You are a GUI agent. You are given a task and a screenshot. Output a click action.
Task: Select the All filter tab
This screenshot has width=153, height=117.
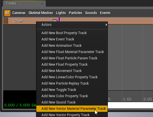click(x=7, y=13)
